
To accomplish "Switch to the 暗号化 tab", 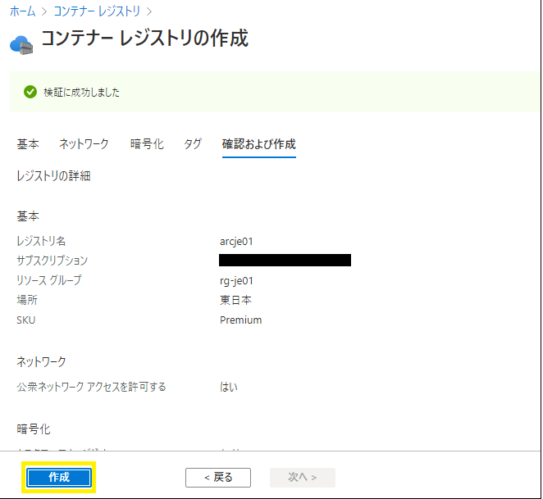I will click(147, 144).
